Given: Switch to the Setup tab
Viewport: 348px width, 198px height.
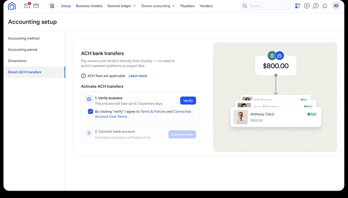Looking at the screenshot, I should click(66, 6).
